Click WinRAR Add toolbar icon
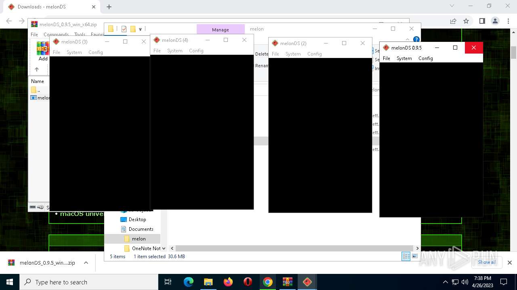 click(x=43, y=52)
